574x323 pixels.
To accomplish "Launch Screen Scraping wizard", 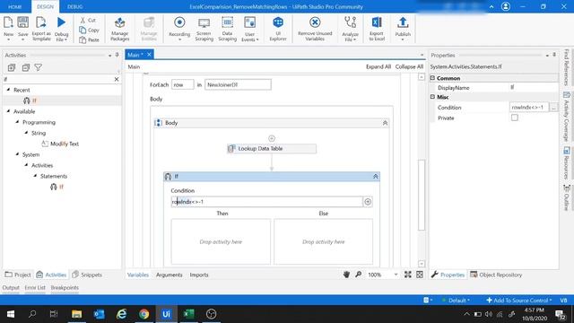I will click(x=204, y=29).
